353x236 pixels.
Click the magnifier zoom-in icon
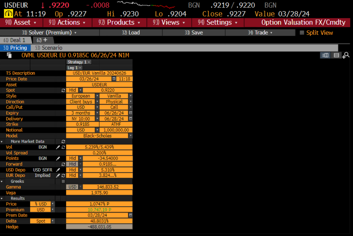346,55
